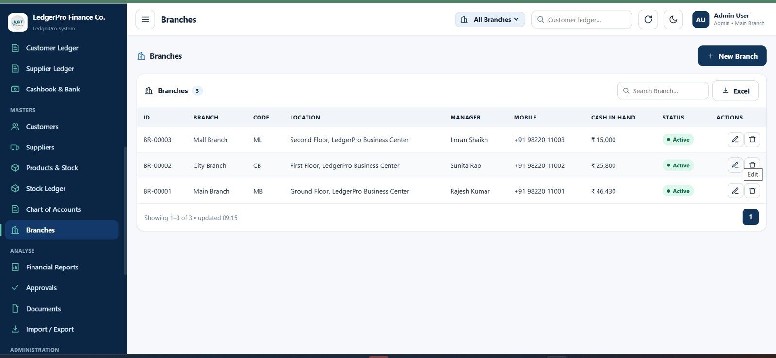The height and width of the screenshot is (358, 776).
Task: Open Customers in sidebar
Action: pos(62,127)
